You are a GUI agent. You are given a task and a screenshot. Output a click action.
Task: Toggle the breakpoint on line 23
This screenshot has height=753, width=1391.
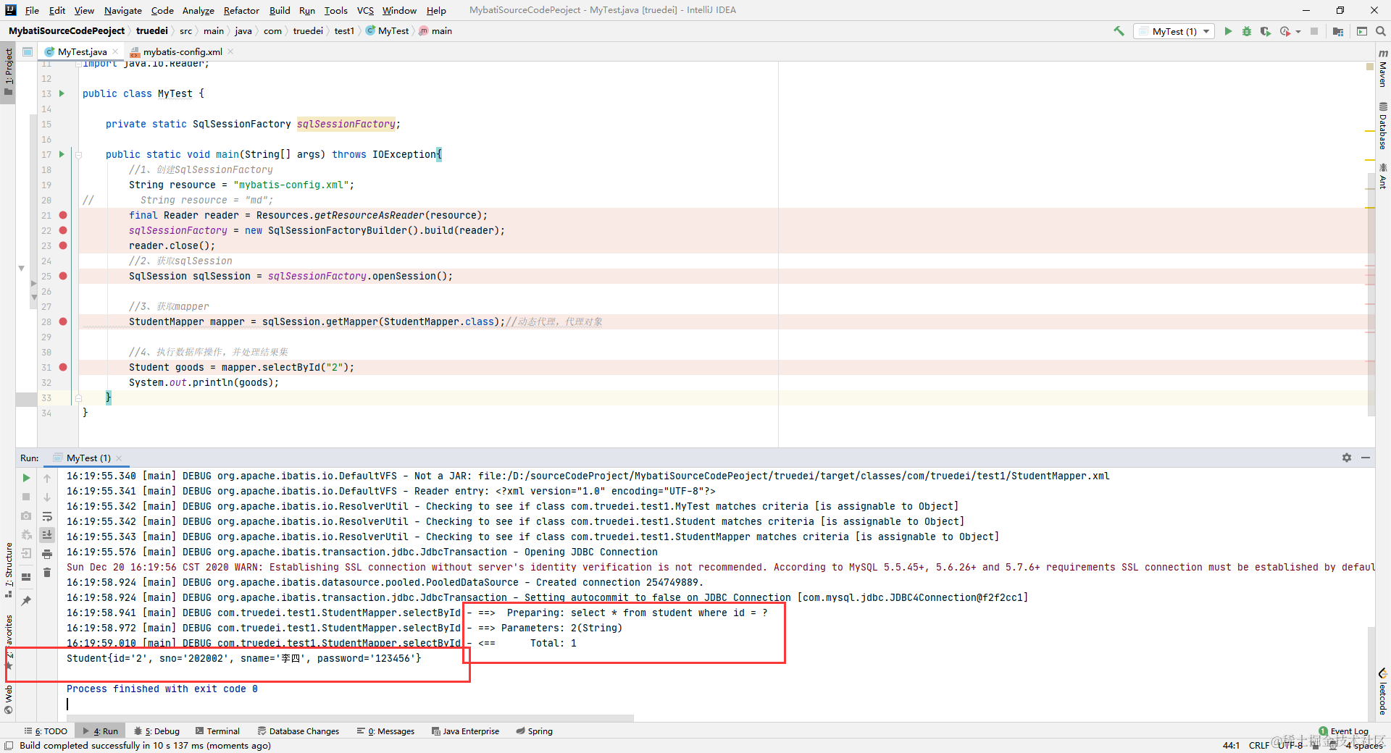(x=63, y=245)
